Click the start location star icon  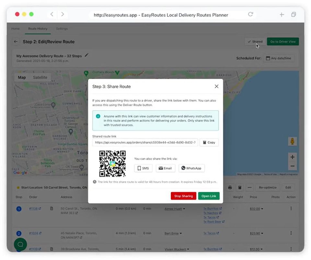tap(18, 187)
